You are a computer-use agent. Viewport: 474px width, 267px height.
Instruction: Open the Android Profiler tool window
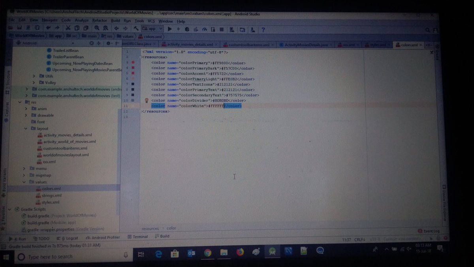pyautogui.click(x=103, y=238)
